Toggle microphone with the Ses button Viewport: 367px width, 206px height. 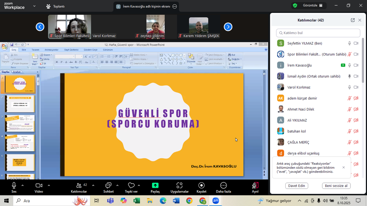point(14,185)
